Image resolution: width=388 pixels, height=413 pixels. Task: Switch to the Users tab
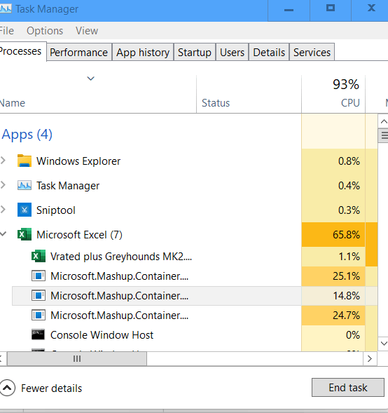(x=232, y=53)
